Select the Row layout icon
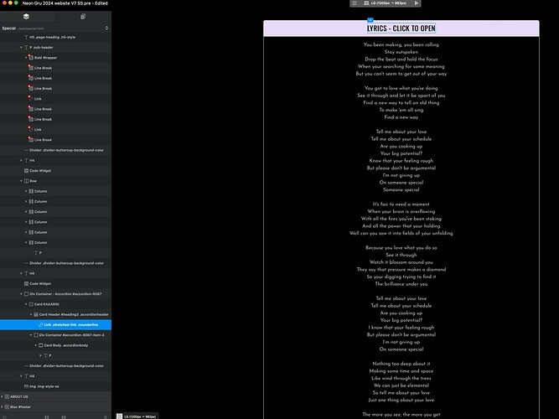Image resolution: width=559 pixels, height=419 pixels. pos(26,181)
